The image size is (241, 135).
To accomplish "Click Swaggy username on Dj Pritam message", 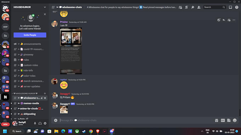I will pos(65,94).
